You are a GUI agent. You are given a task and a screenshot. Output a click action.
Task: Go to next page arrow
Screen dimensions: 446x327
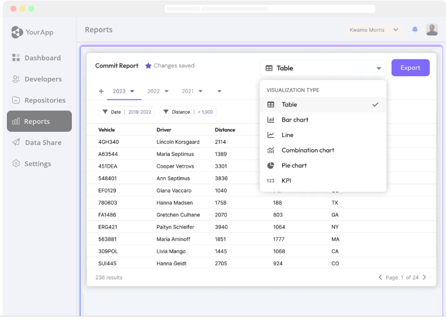pyautogui.click(x=424, y=277)
